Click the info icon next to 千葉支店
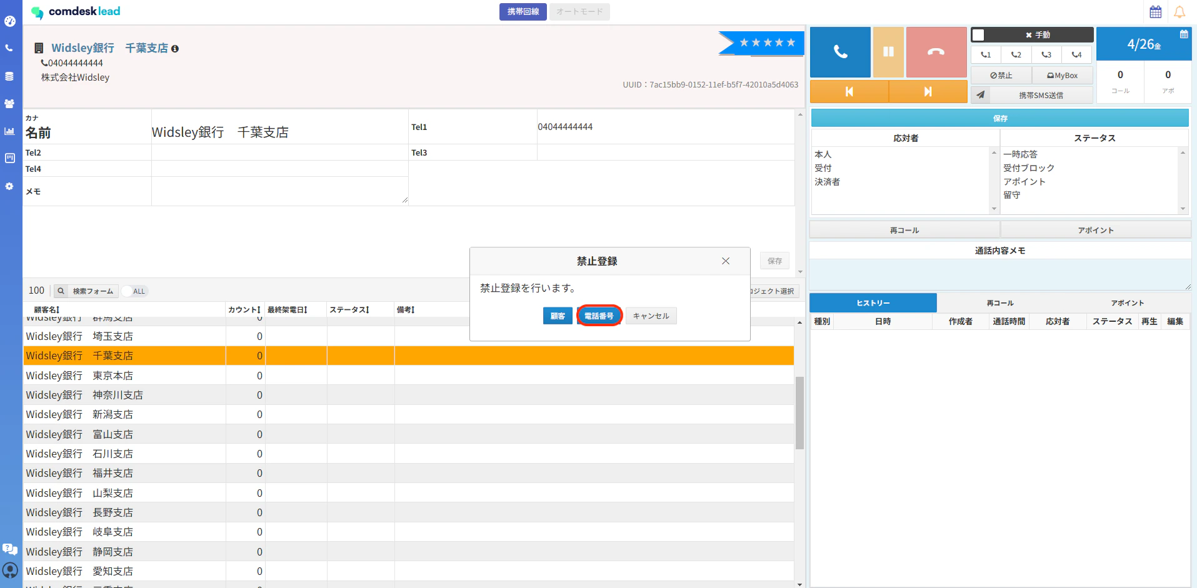This screenshot has height=588, width=1197. 175,49
